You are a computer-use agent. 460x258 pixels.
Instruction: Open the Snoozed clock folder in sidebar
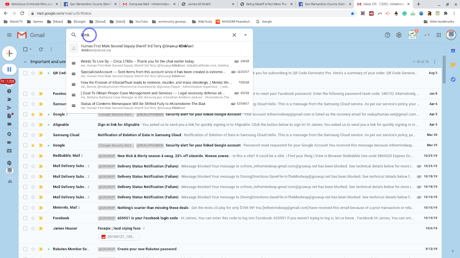[9, 91]
